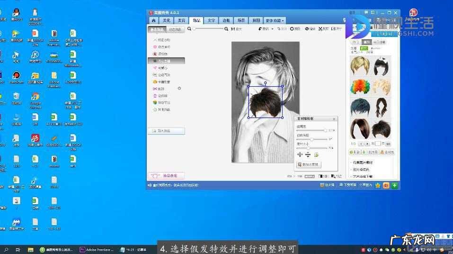The width and height of the screenshot is (453, 254).
Task: Flip the material horizontally
Action: pyautogui.click(x=300, y=155)
